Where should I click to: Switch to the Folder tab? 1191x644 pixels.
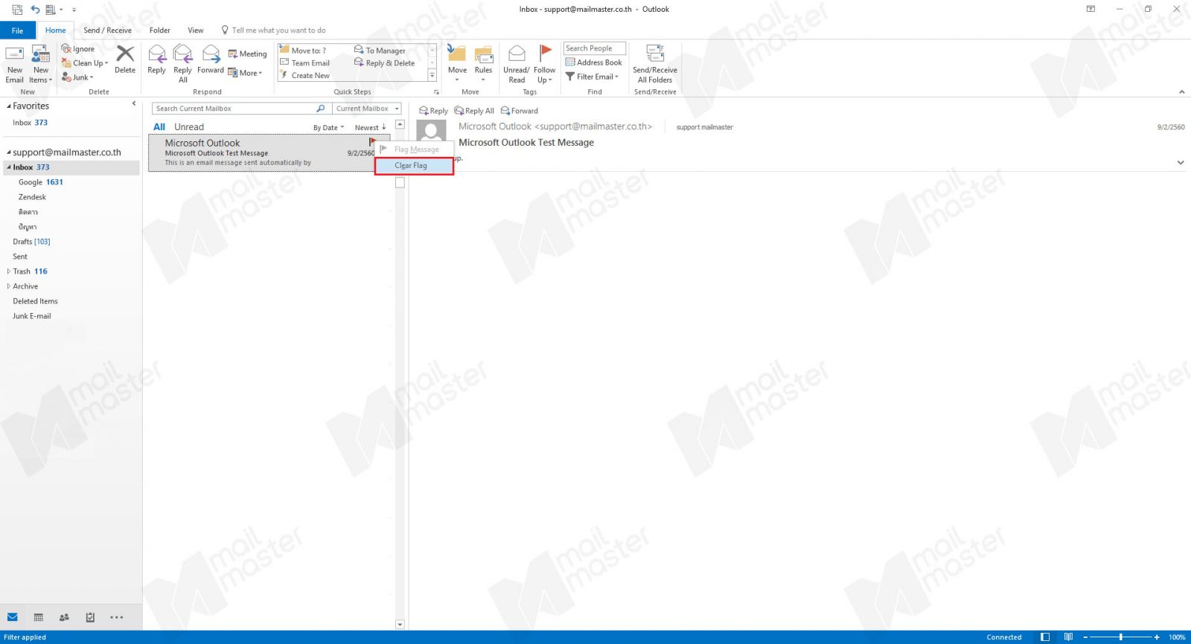click(159, 30)
